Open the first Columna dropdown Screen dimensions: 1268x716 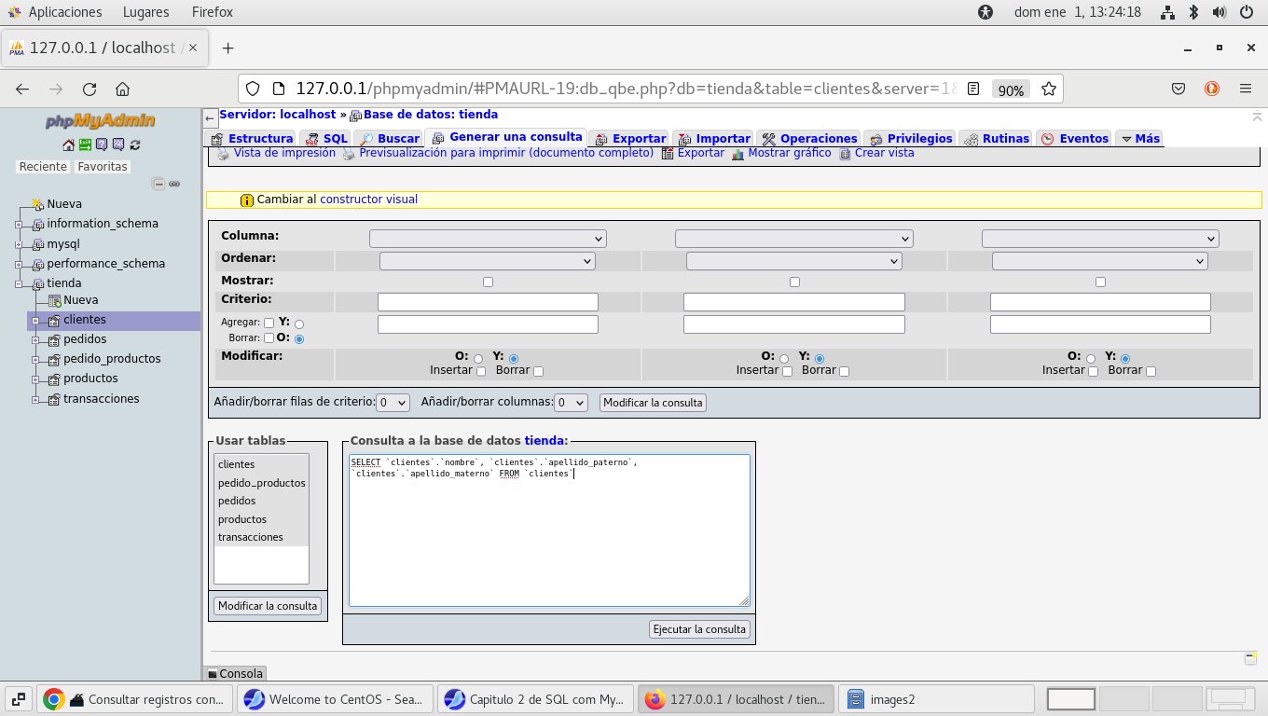[x=488, y=239]
